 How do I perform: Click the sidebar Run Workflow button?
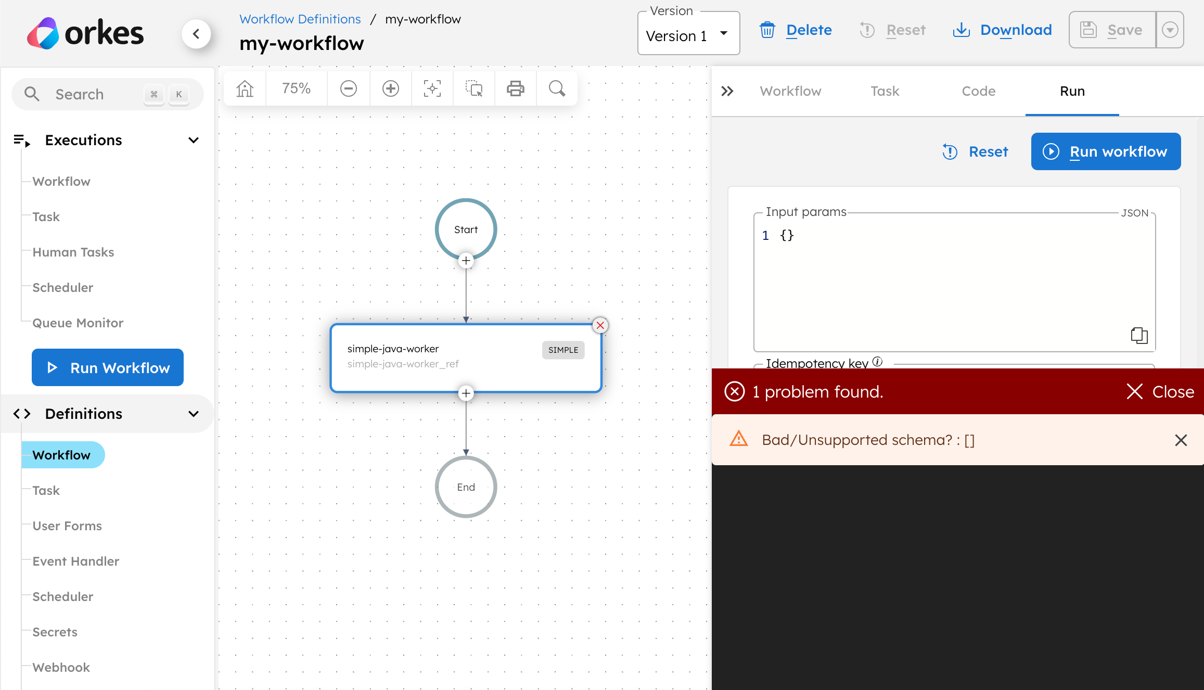click(x=108, y=367)
